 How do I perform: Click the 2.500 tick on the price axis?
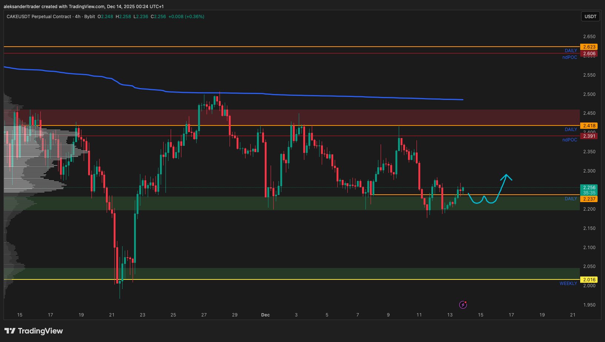[589, 94]
